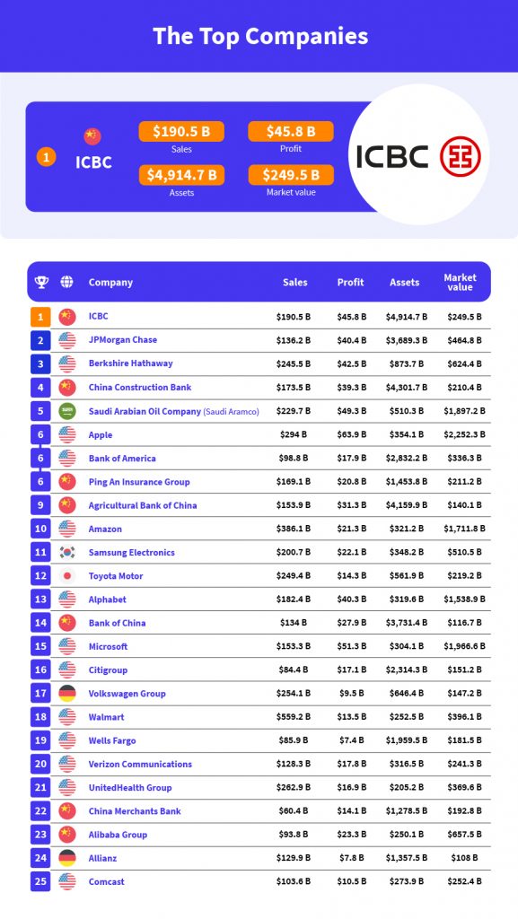Viewport: 518px width, 919px height.
Task: Click the Saudi Arabia flag icon
Action: 67,411
